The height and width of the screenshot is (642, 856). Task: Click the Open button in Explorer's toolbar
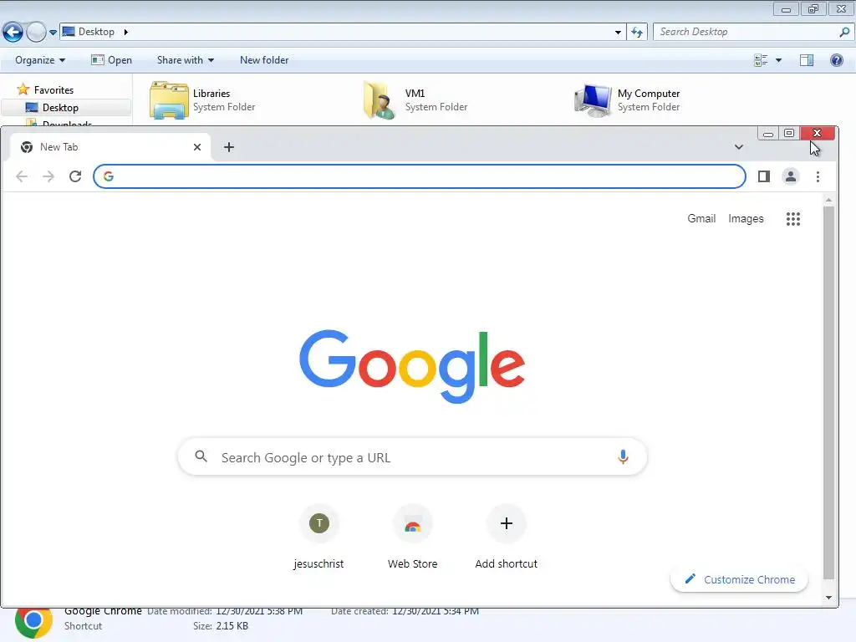point(111,60)
